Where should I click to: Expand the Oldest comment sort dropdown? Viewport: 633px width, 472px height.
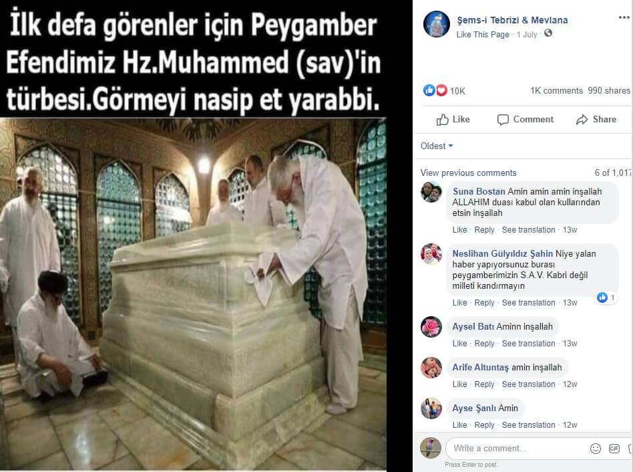[x=437, y=146]
